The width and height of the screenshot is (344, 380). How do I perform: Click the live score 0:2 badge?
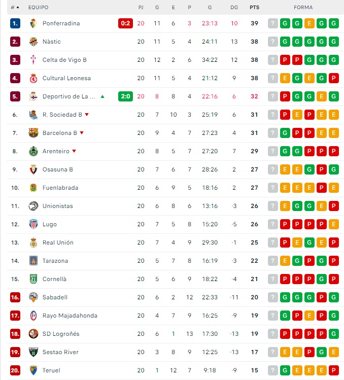[x=125, y=23]
